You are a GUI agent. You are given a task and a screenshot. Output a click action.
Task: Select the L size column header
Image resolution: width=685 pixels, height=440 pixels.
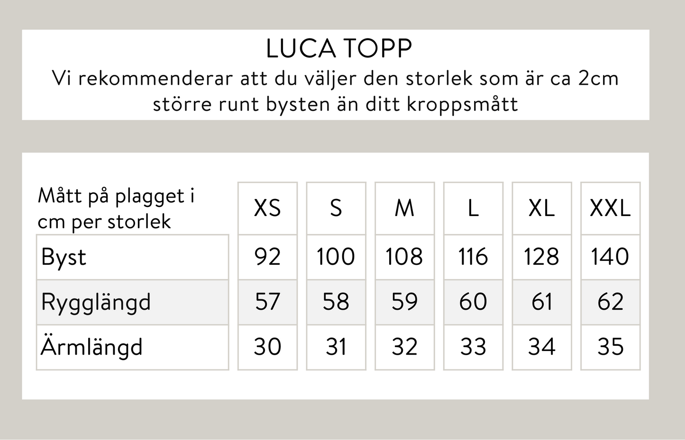pos(473,208)
